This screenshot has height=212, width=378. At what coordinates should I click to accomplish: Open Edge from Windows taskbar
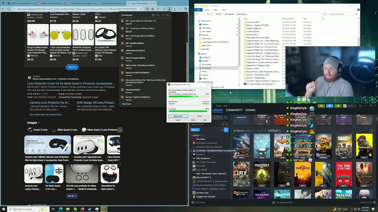[61, 209]
